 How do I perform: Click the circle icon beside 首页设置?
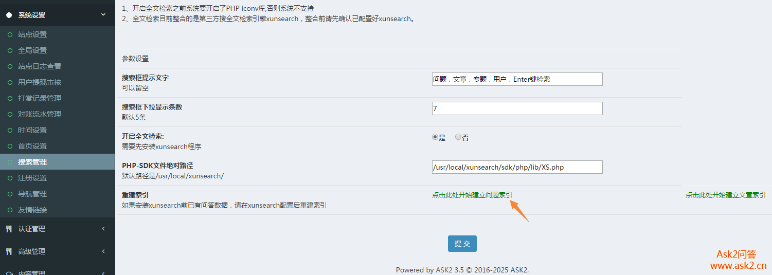10,146
